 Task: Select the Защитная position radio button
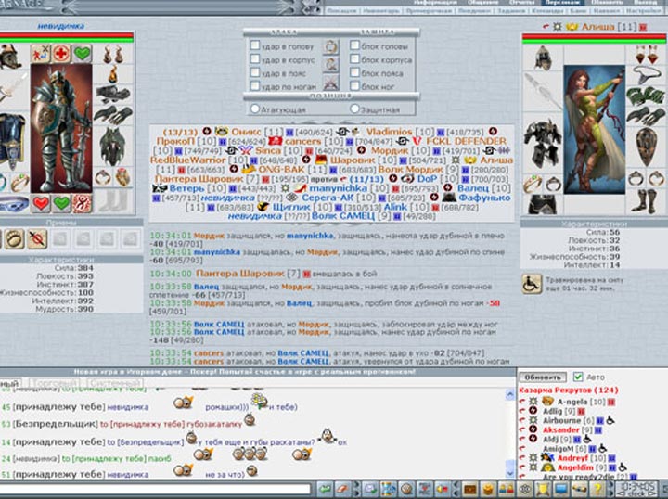pos(354,109)
